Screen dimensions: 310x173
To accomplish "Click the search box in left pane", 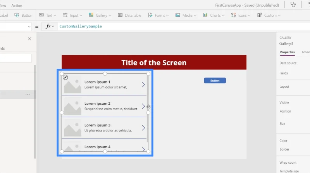I will coord(16,58).
